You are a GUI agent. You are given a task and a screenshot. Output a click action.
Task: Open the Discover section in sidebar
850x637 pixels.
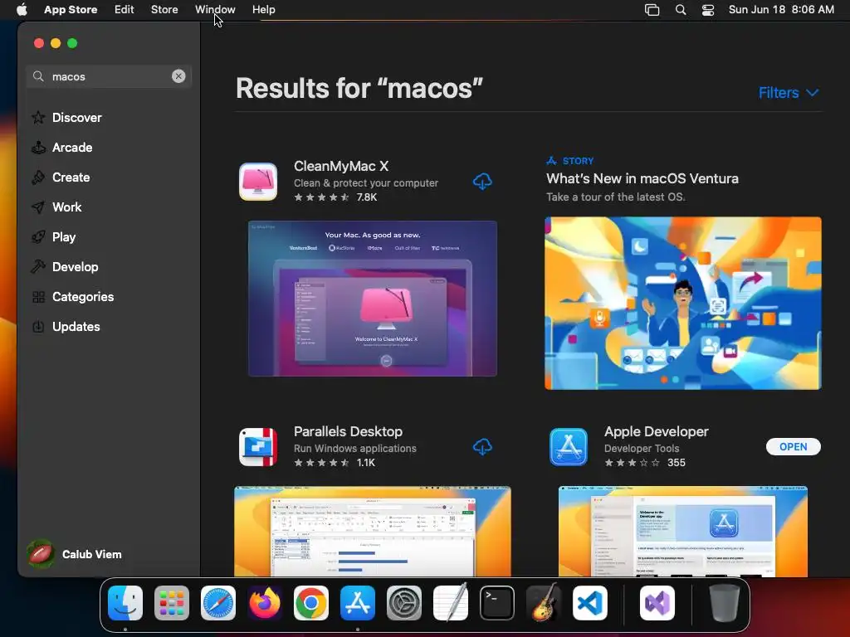[x=66, y=118]
